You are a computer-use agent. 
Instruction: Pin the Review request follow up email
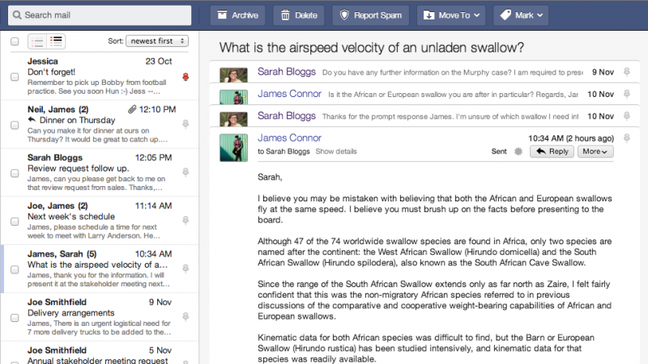[x=185, y=172]
